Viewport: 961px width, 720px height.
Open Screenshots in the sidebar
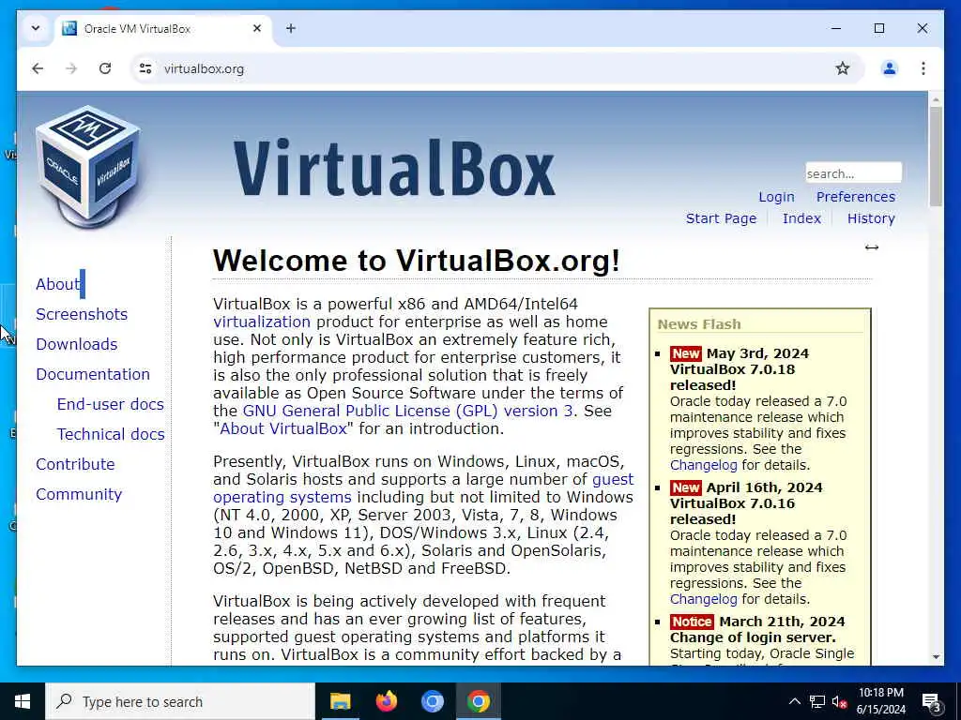[x=82, y=314]
